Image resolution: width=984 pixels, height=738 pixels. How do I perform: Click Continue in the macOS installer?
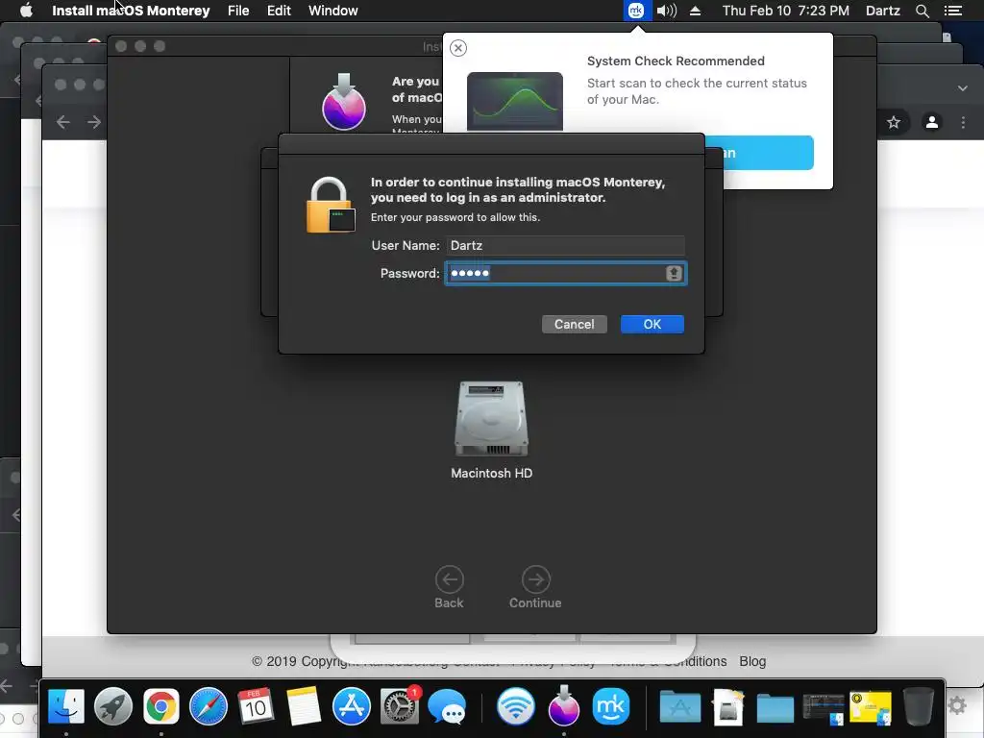(x=535, y=587)
